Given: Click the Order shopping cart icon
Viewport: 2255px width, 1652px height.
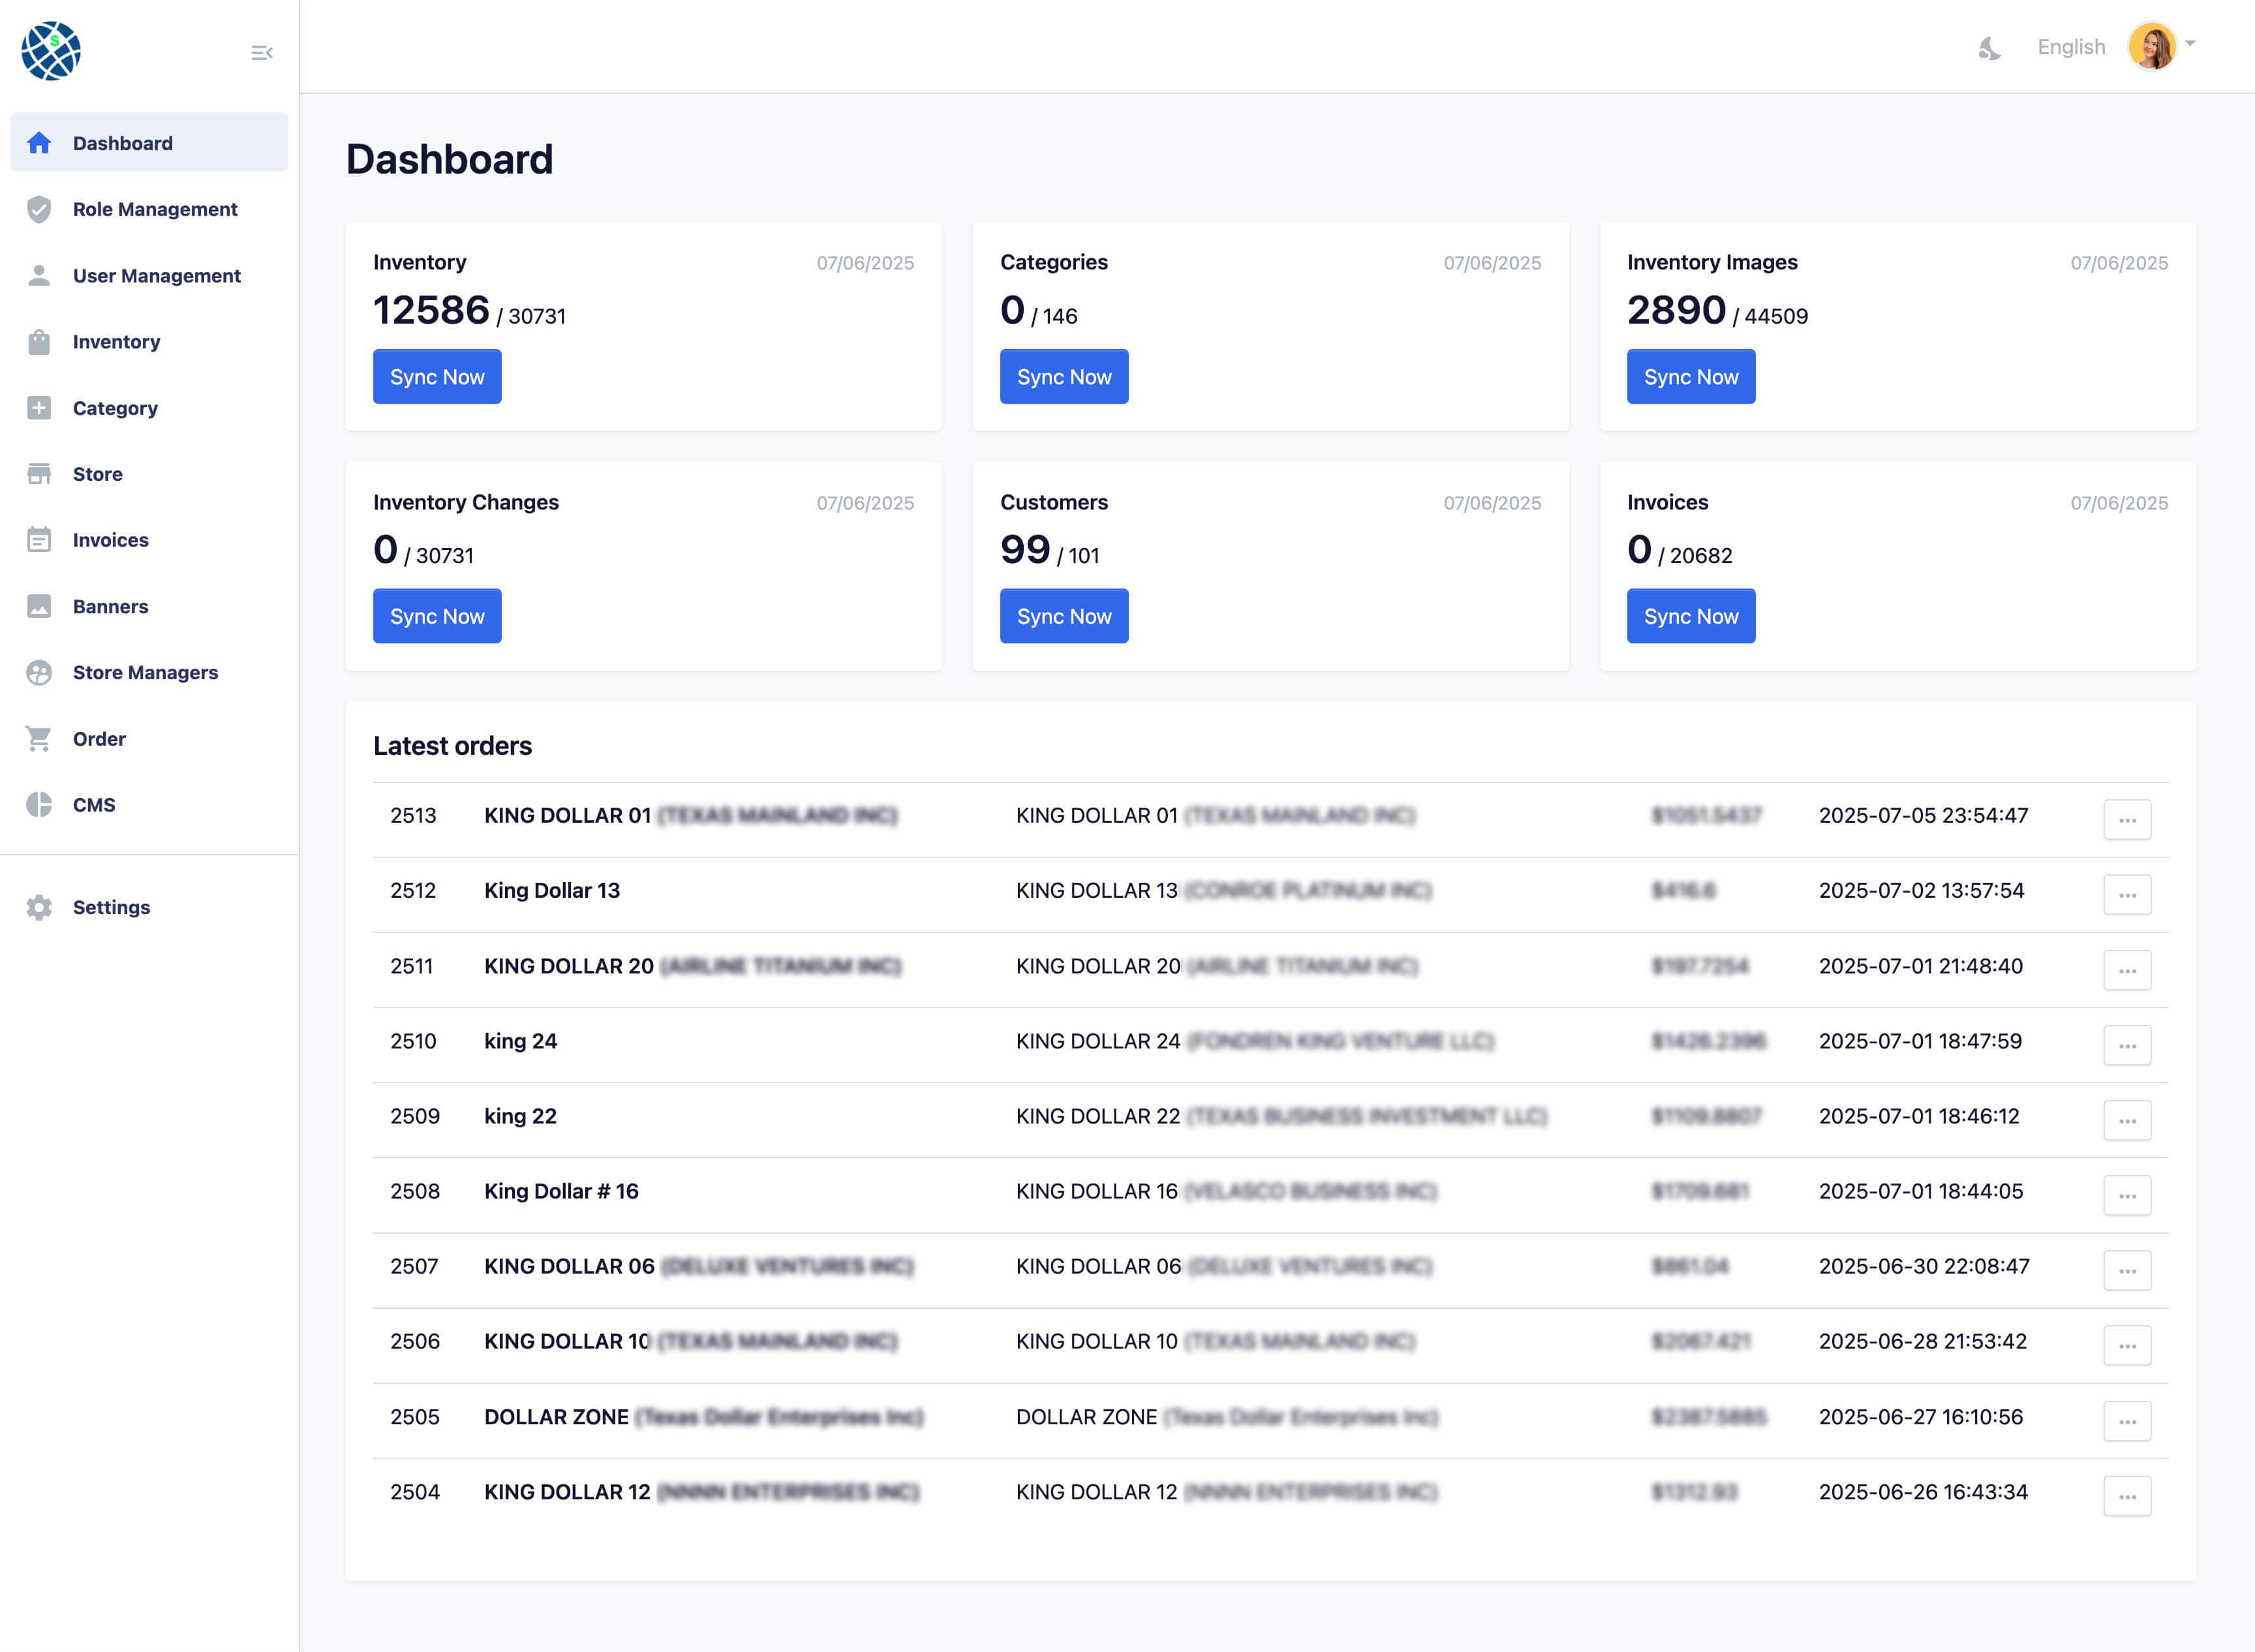Looking at the screenshot, I should click(39, 739).
